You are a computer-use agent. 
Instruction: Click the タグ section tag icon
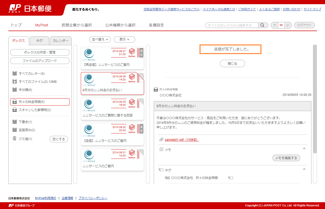pyautogui.click(x=161, y=170)
